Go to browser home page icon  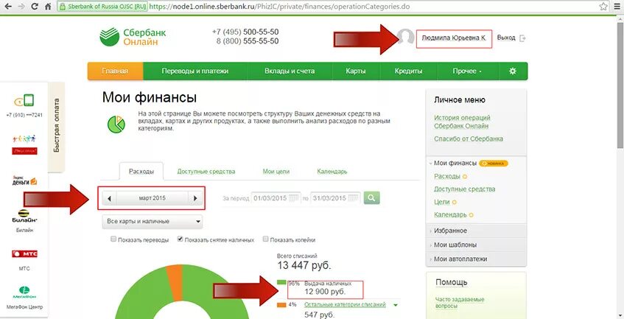click(x=48, y=7)
